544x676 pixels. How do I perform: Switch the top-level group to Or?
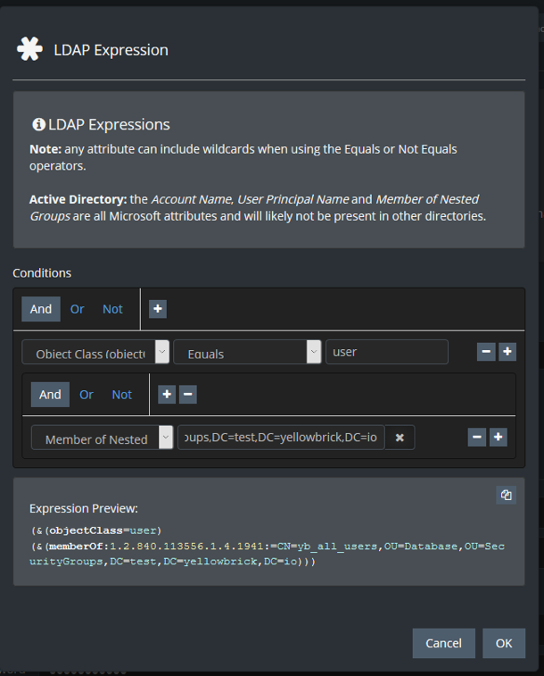[78, 309]
